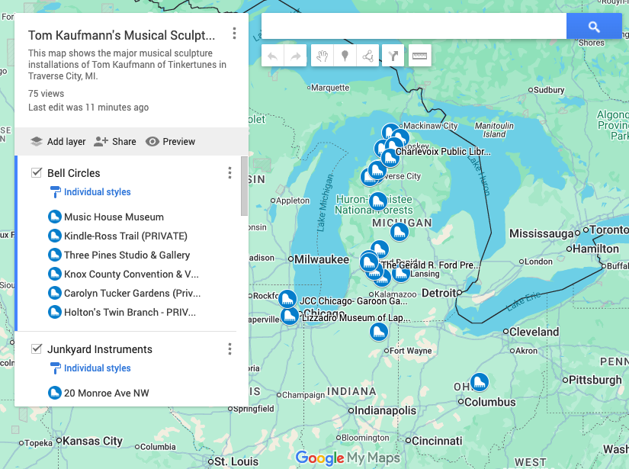Click piano icon beside 20 Monroe Ave NW
The image size is (629, 469).
tap(55, 393)
